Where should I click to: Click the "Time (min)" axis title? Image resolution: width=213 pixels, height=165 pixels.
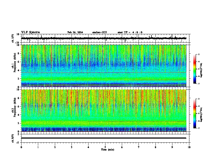point(108,150)
